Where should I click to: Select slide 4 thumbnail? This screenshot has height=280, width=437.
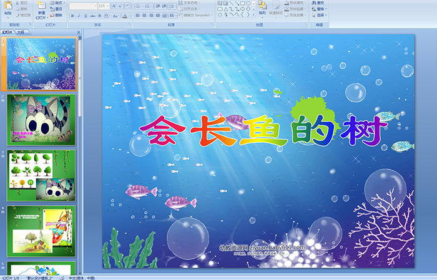tap(41, 231)
